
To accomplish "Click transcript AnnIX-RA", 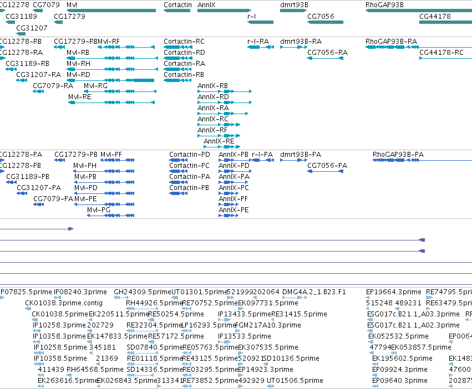I will pos(213,108).
